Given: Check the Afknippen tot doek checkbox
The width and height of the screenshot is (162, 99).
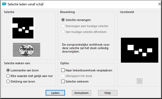Looking at the screenshot, I should click(x=63, y=76).
